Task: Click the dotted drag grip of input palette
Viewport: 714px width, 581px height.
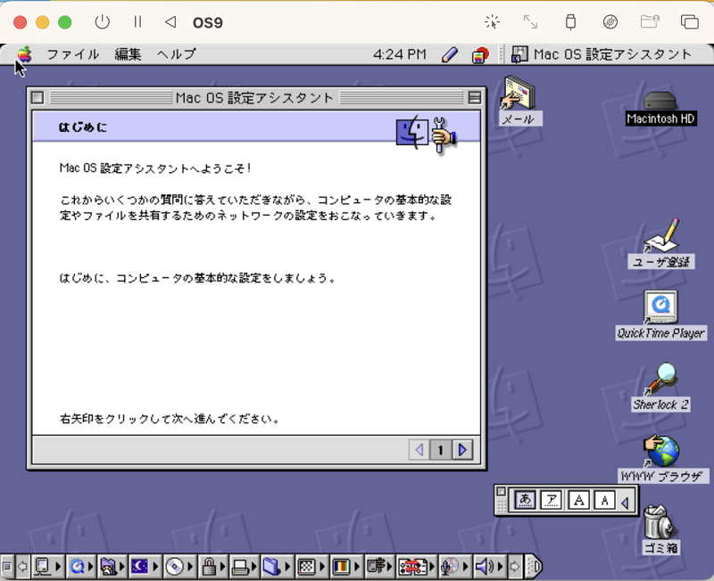Action: click(501, 504)
